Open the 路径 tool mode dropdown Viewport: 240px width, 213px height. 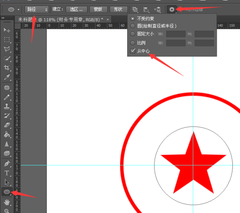point(37,10)
